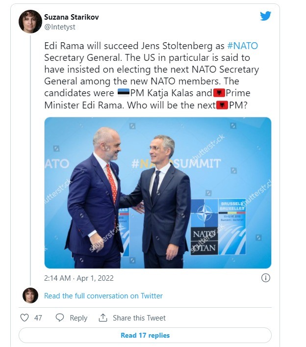Click the share arrow icon
Image resolution: width=306 pixels, height=347 pixels.
tap(103, 318)
